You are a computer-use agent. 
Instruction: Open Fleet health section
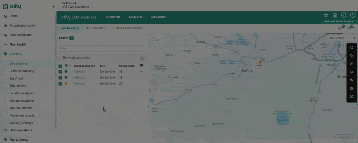coord(17,44)
